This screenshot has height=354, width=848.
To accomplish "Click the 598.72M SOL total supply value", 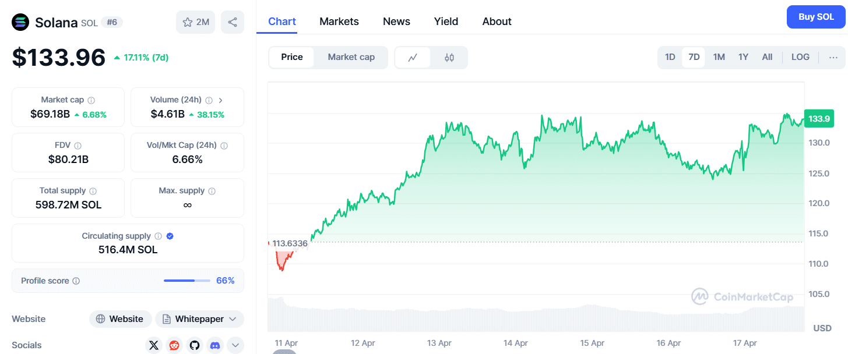I will point(68,204).
